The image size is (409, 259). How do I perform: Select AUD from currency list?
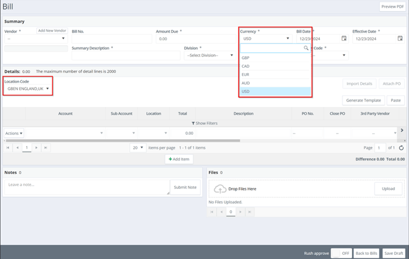275,83
